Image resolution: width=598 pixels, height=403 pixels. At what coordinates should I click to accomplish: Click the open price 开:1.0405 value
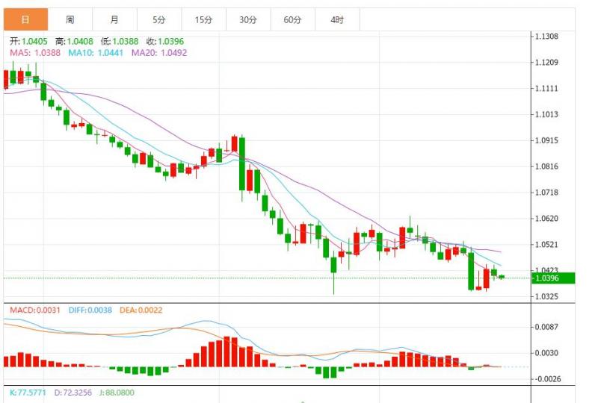(x=28, y=42)
